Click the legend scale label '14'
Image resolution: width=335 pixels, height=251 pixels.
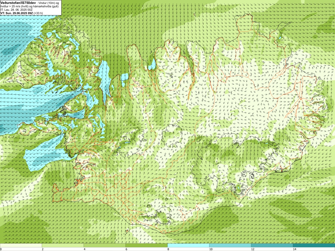(x=294, y=249)
